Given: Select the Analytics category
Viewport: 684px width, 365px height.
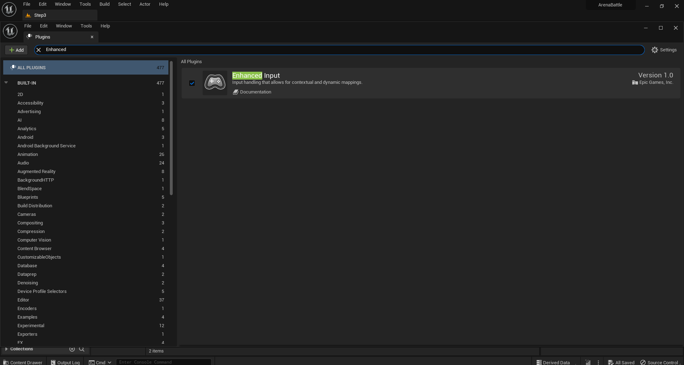Looking at the screenshot, I should [x=86, y=129].
